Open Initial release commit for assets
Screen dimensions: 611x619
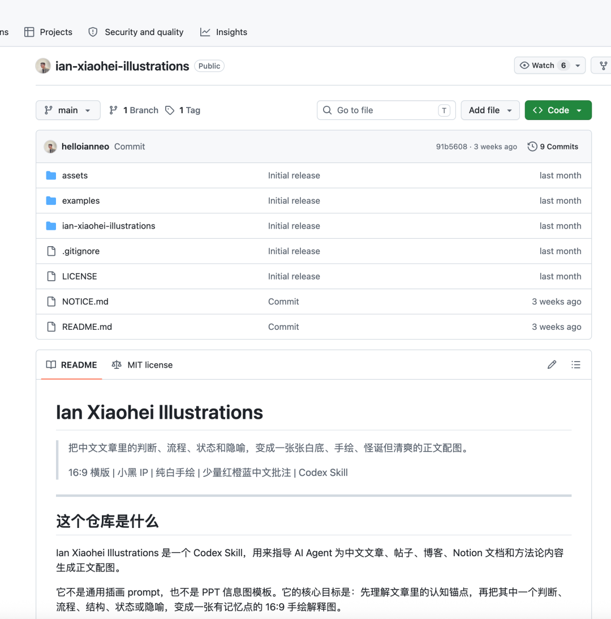[294, 175]
